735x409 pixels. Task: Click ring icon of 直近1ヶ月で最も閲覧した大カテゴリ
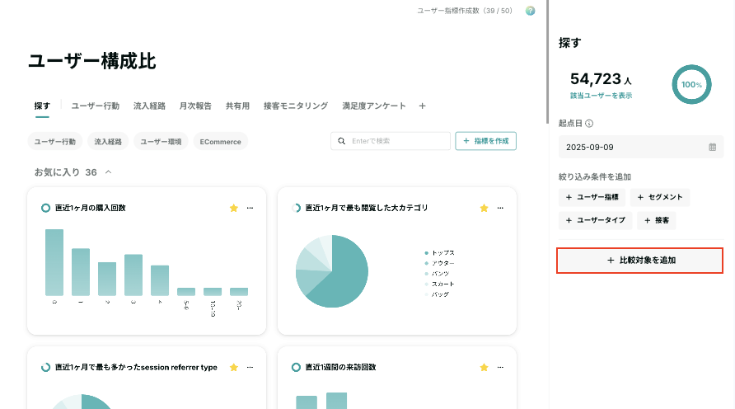coord(296,208)
